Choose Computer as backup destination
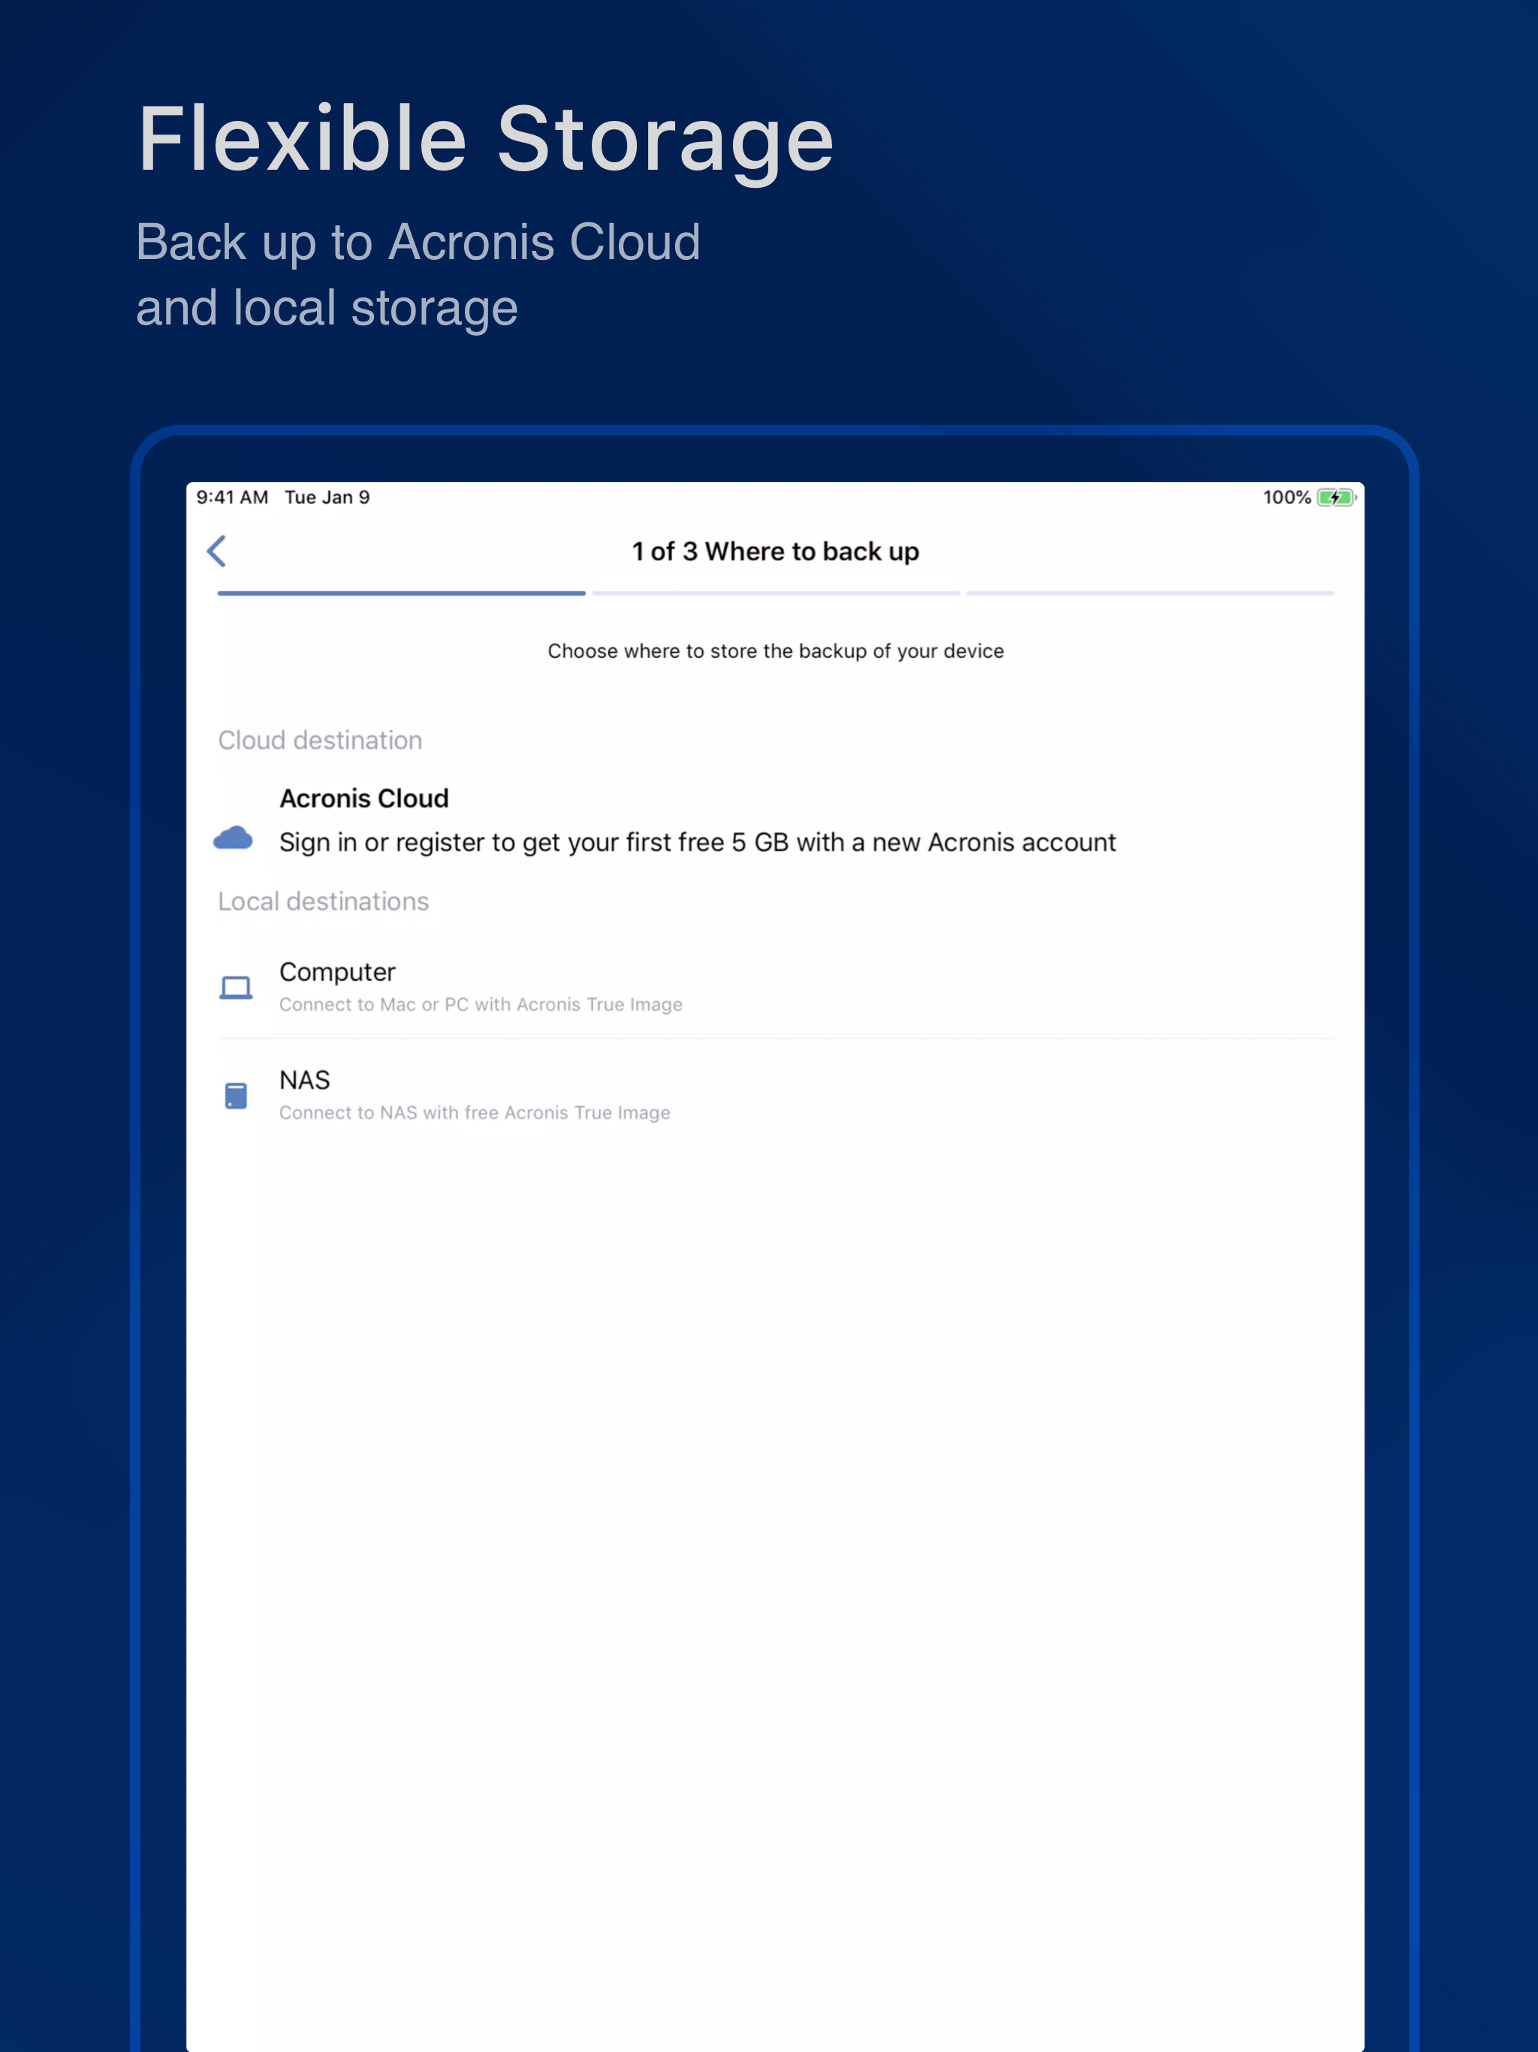The width and height of the screenshot is (1538, 2052). click(x=336, y=972)
